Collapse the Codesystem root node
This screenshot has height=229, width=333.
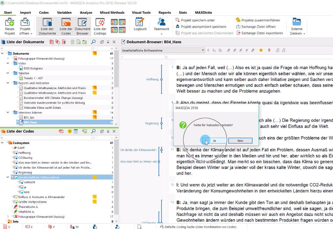(2, 143)
